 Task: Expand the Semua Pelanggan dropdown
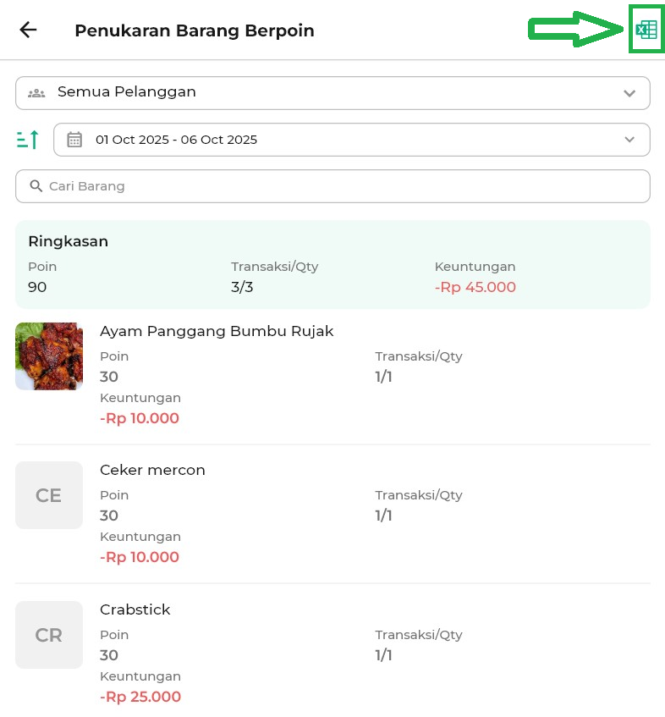point(629,93)
